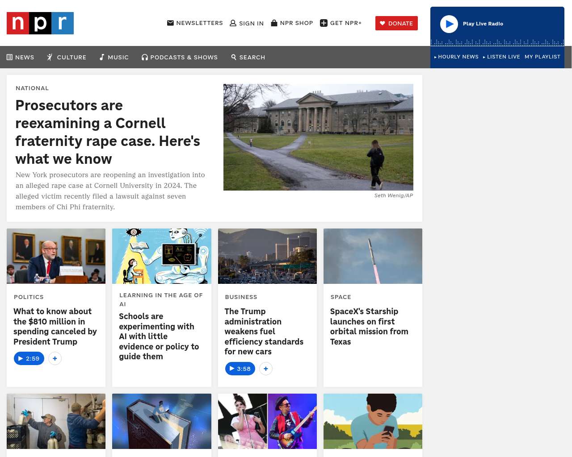Click the Newsletters envelope icon

pyautogui.click(x=170, y=23)
